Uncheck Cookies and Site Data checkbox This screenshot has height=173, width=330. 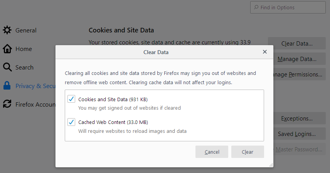71,99
